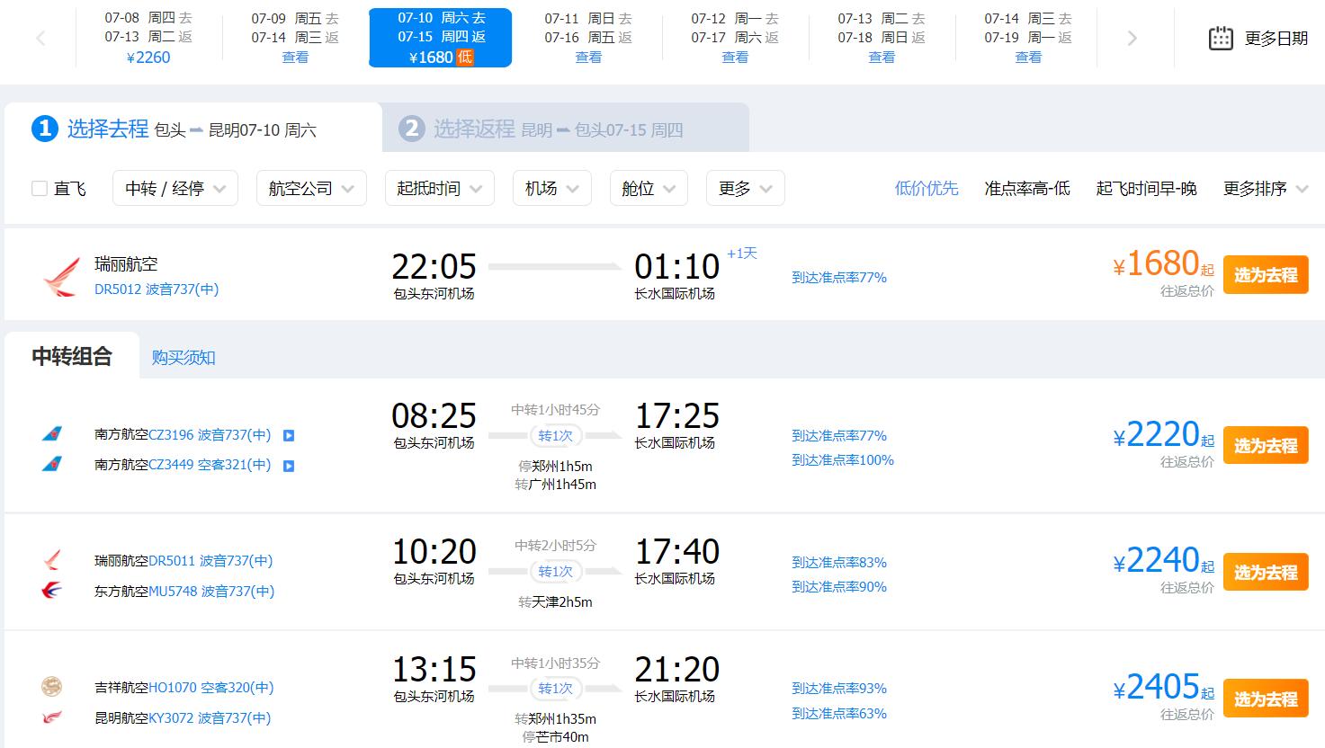Click 查看 under the 07-09 dates
The width and height of the screenshot is (1325, 748).
[x=295, y=57]
